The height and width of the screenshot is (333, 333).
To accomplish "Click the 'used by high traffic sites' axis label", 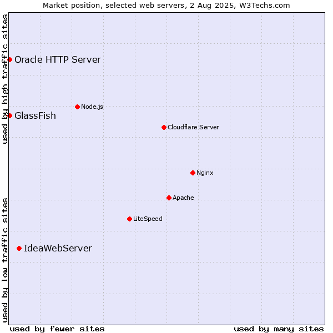I will pyautogui.click(x=4, y=79).
